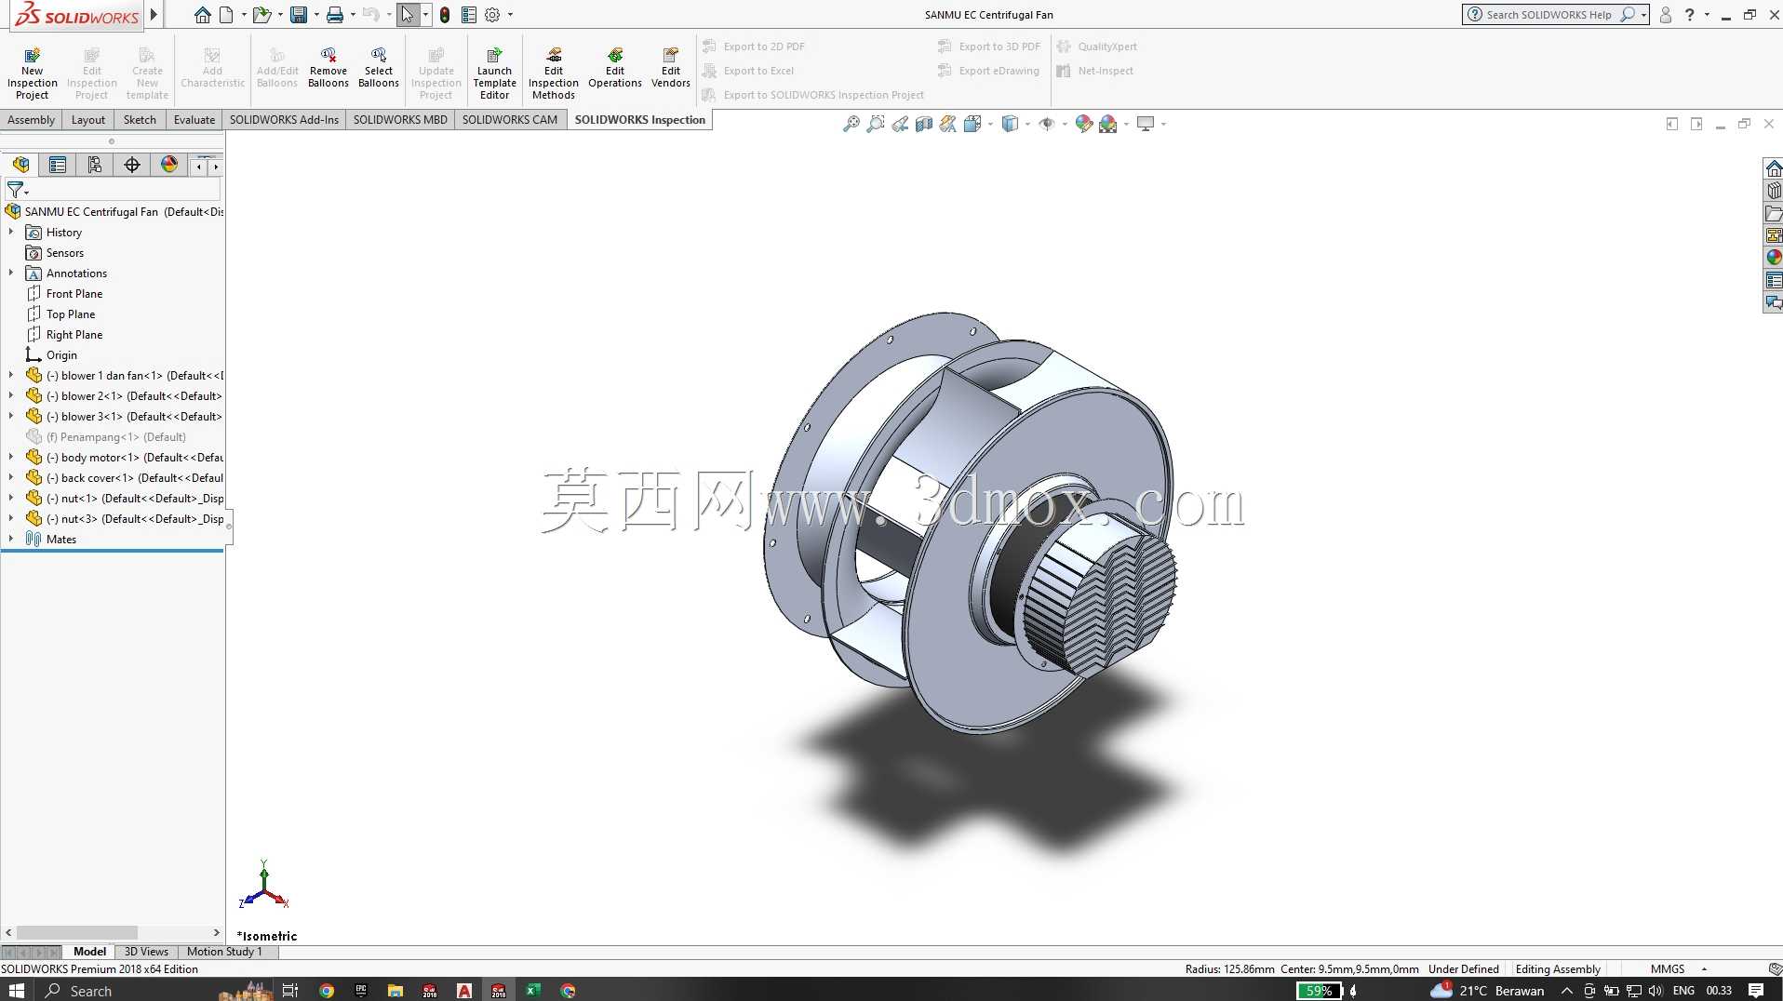Select Penampang component in tree
The width and height of the screenshot is (1783, 1001).
pyautogui.click(x=115, y=437)
